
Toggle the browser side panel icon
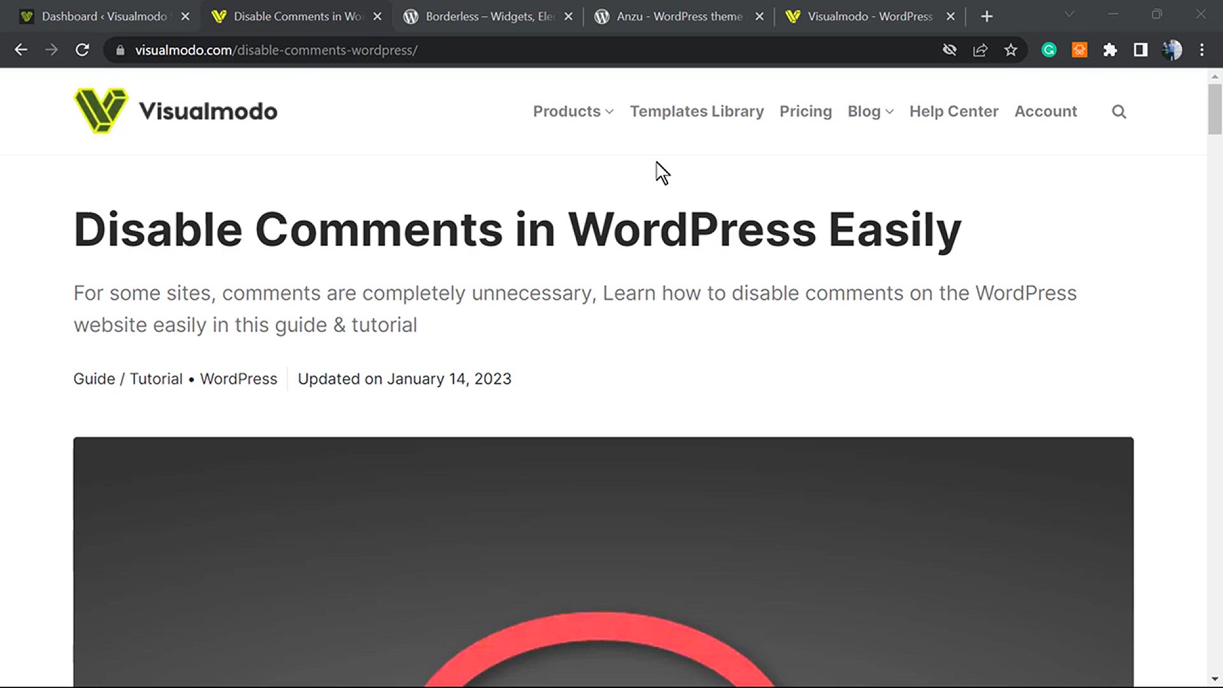tap(1140, 50)
